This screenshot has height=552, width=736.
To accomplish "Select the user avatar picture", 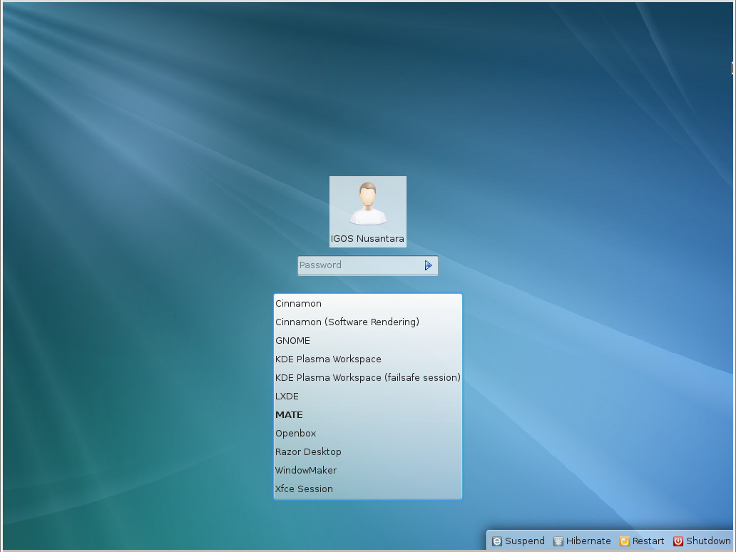I will (x=367, y=204).
